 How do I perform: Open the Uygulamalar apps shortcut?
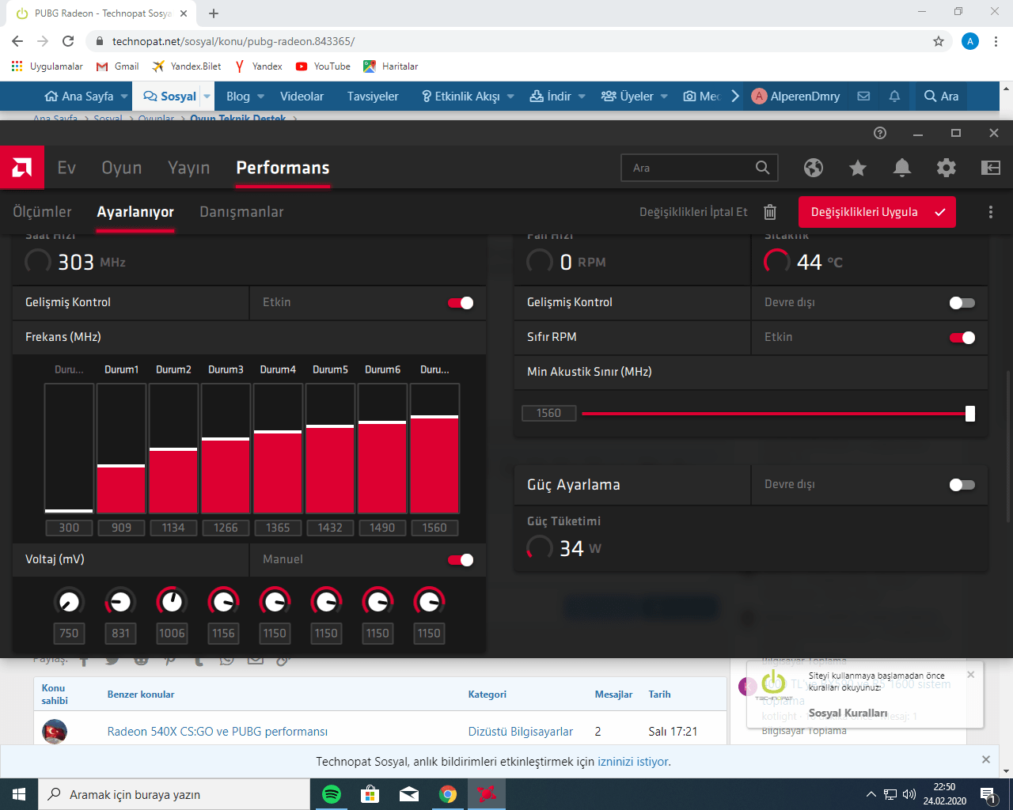(x=47, y=66)
